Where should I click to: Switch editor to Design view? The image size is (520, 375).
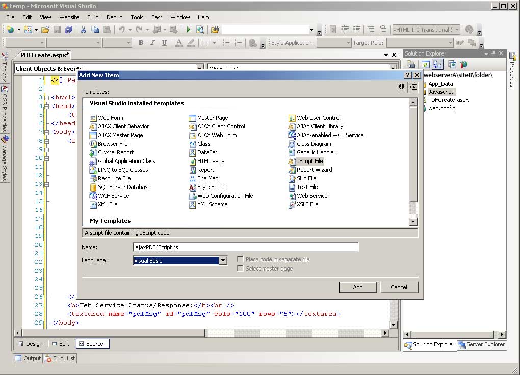coord(31,344)
